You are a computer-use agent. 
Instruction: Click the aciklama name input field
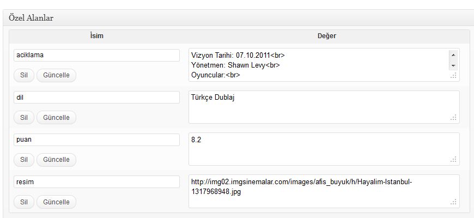(96, 56)
